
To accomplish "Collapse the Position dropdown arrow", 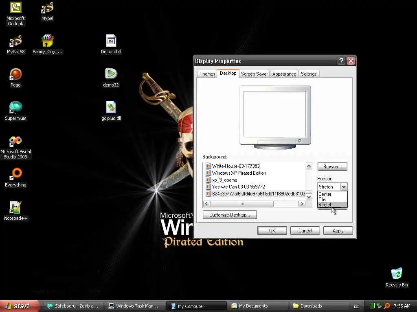I will (x=344, y=187).
